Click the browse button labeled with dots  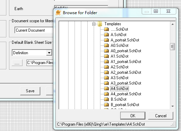coord(17,63)
